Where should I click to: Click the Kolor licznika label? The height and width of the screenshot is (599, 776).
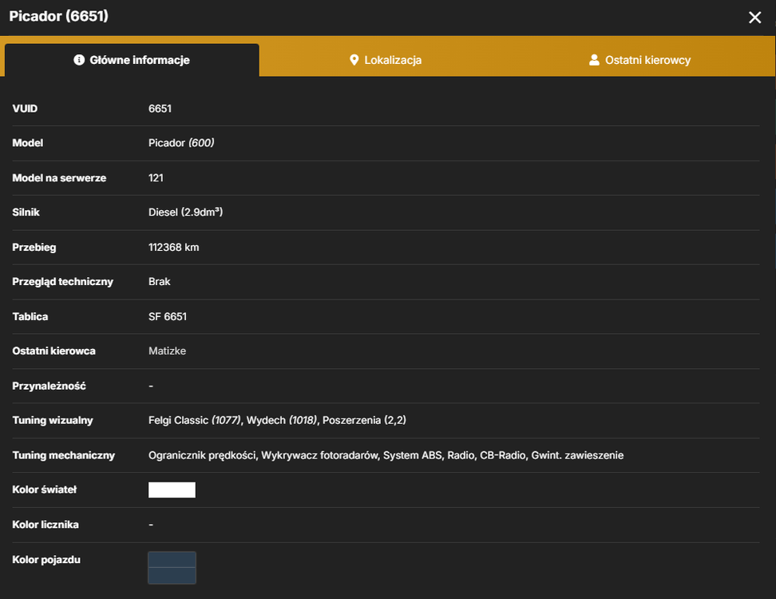coord(46,525)
